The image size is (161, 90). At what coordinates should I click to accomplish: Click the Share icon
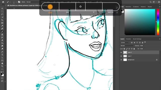pos(159,2)
